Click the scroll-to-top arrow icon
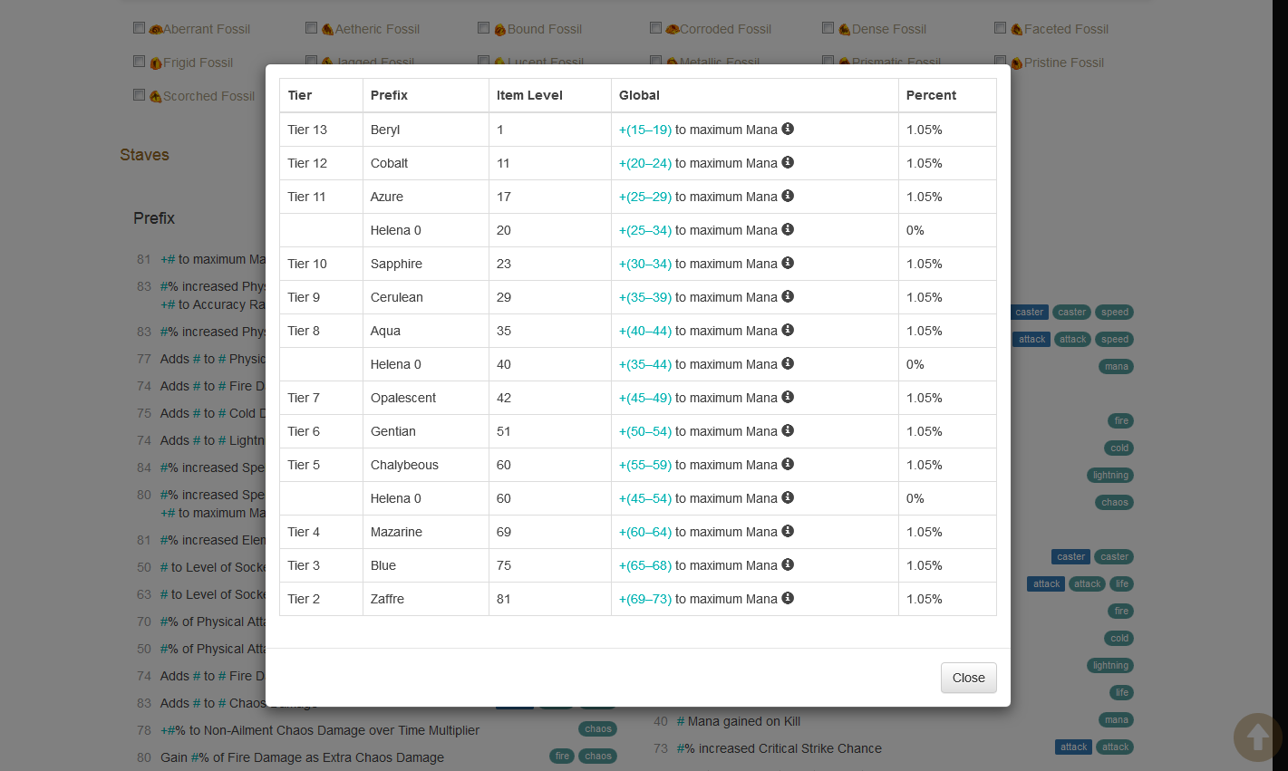Viewport: 1288px width, 771px height. click(x=1257, y=737)
